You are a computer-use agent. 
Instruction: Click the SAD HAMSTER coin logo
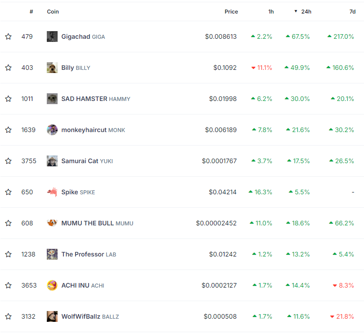pyautogui.click(x=52, y=99)
